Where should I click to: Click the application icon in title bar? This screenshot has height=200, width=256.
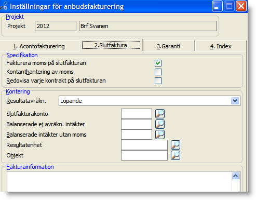(x=4, y=6)
